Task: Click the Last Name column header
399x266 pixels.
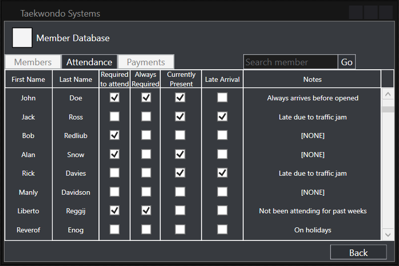Action: pyautogui.click(x=75, y=79)
